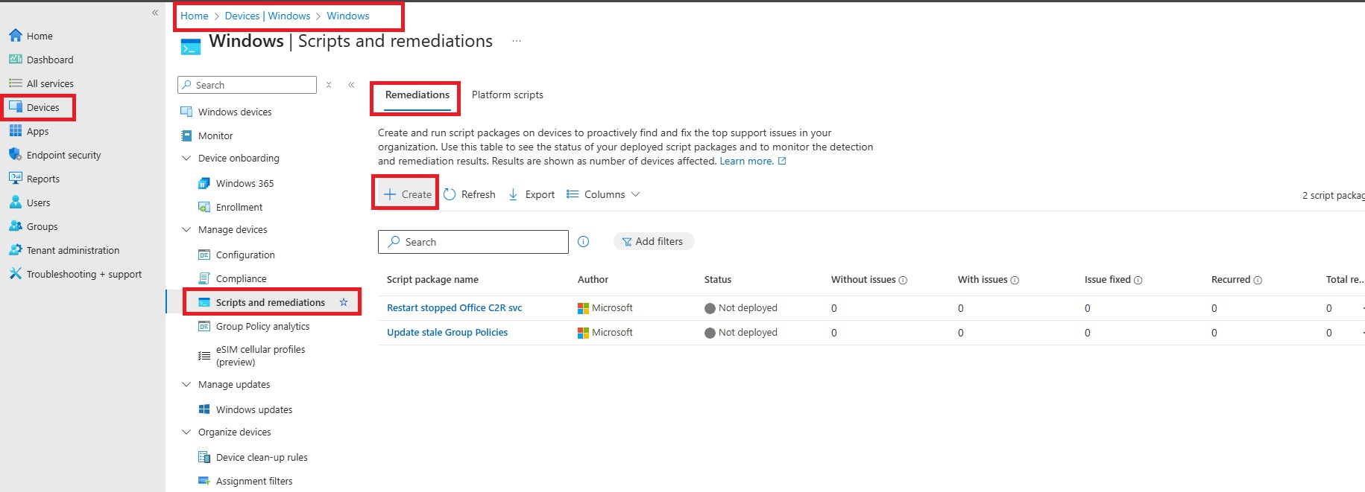Click the Tenant administration icon
Screen dimensions: 1365x492
point(16,250)
